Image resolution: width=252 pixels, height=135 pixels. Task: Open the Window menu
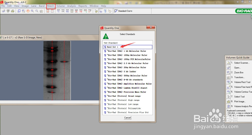pos(94,6)
